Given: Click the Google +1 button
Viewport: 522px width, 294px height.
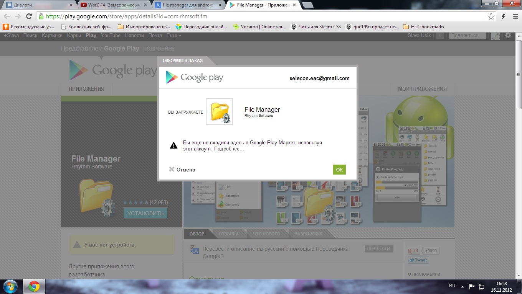Looking at the screenshot, I should pos(414,251).
